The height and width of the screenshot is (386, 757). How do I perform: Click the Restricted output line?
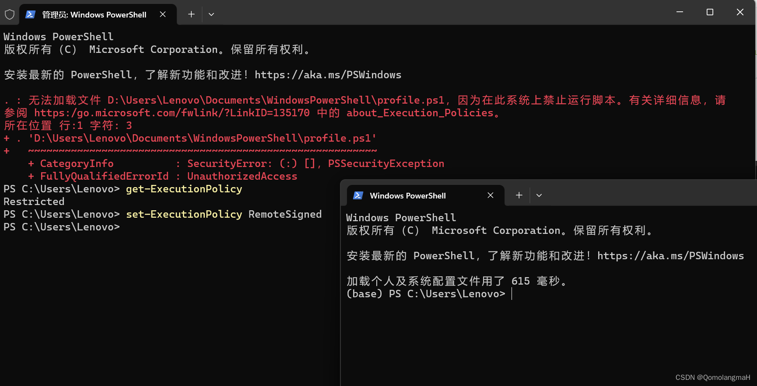tap(34, 202)
